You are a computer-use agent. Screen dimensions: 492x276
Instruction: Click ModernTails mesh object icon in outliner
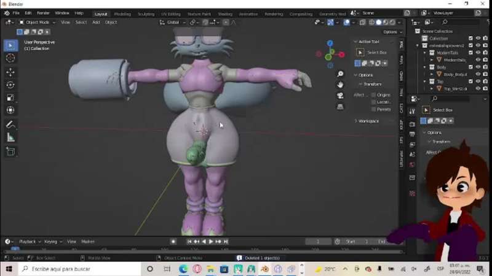(x=439, y=59)
